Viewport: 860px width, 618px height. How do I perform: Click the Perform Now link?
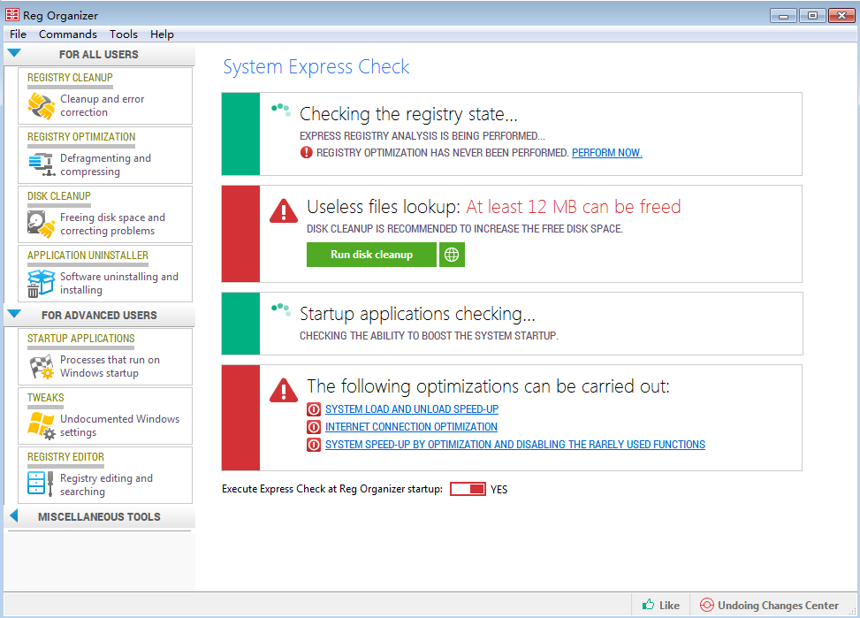point(606,153)
